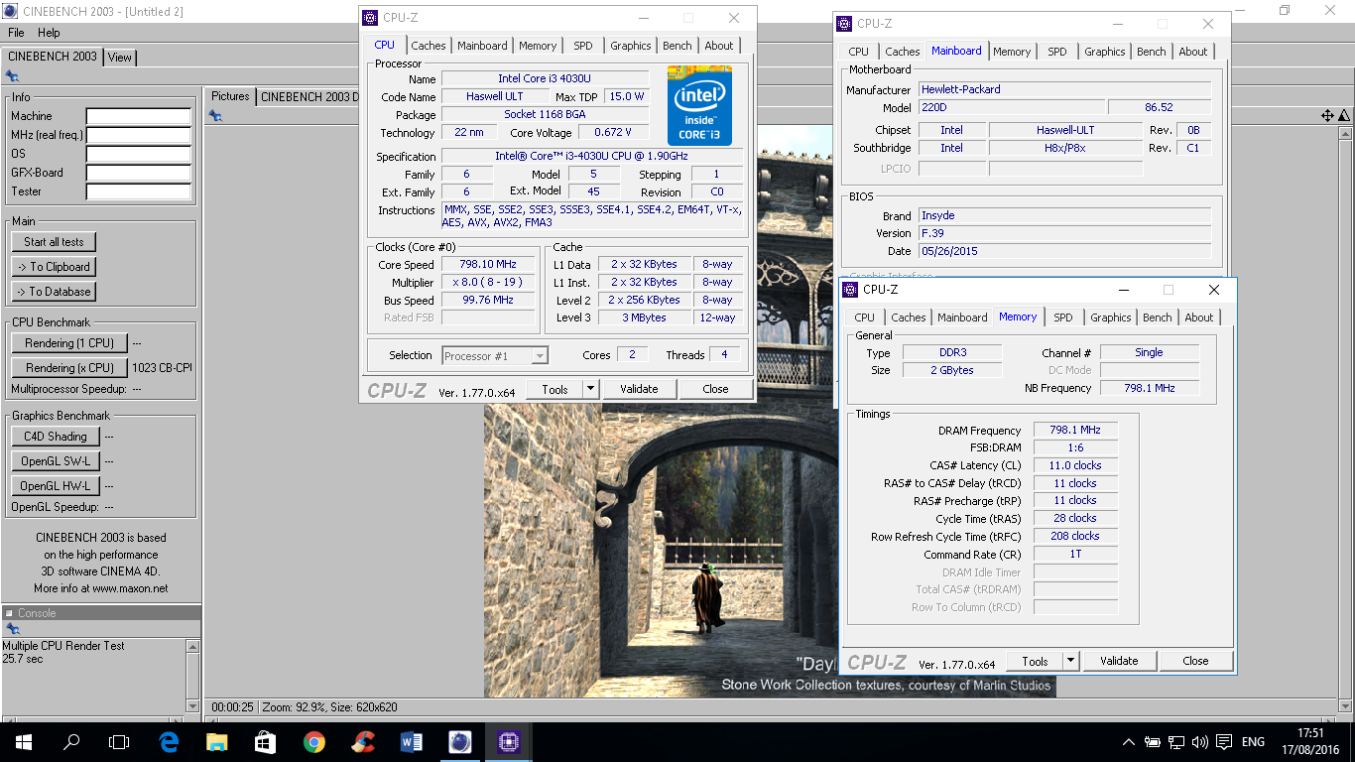This screenshot has width=1355, height=762.
Task: Click the To Database button
Action: point(54,292)
